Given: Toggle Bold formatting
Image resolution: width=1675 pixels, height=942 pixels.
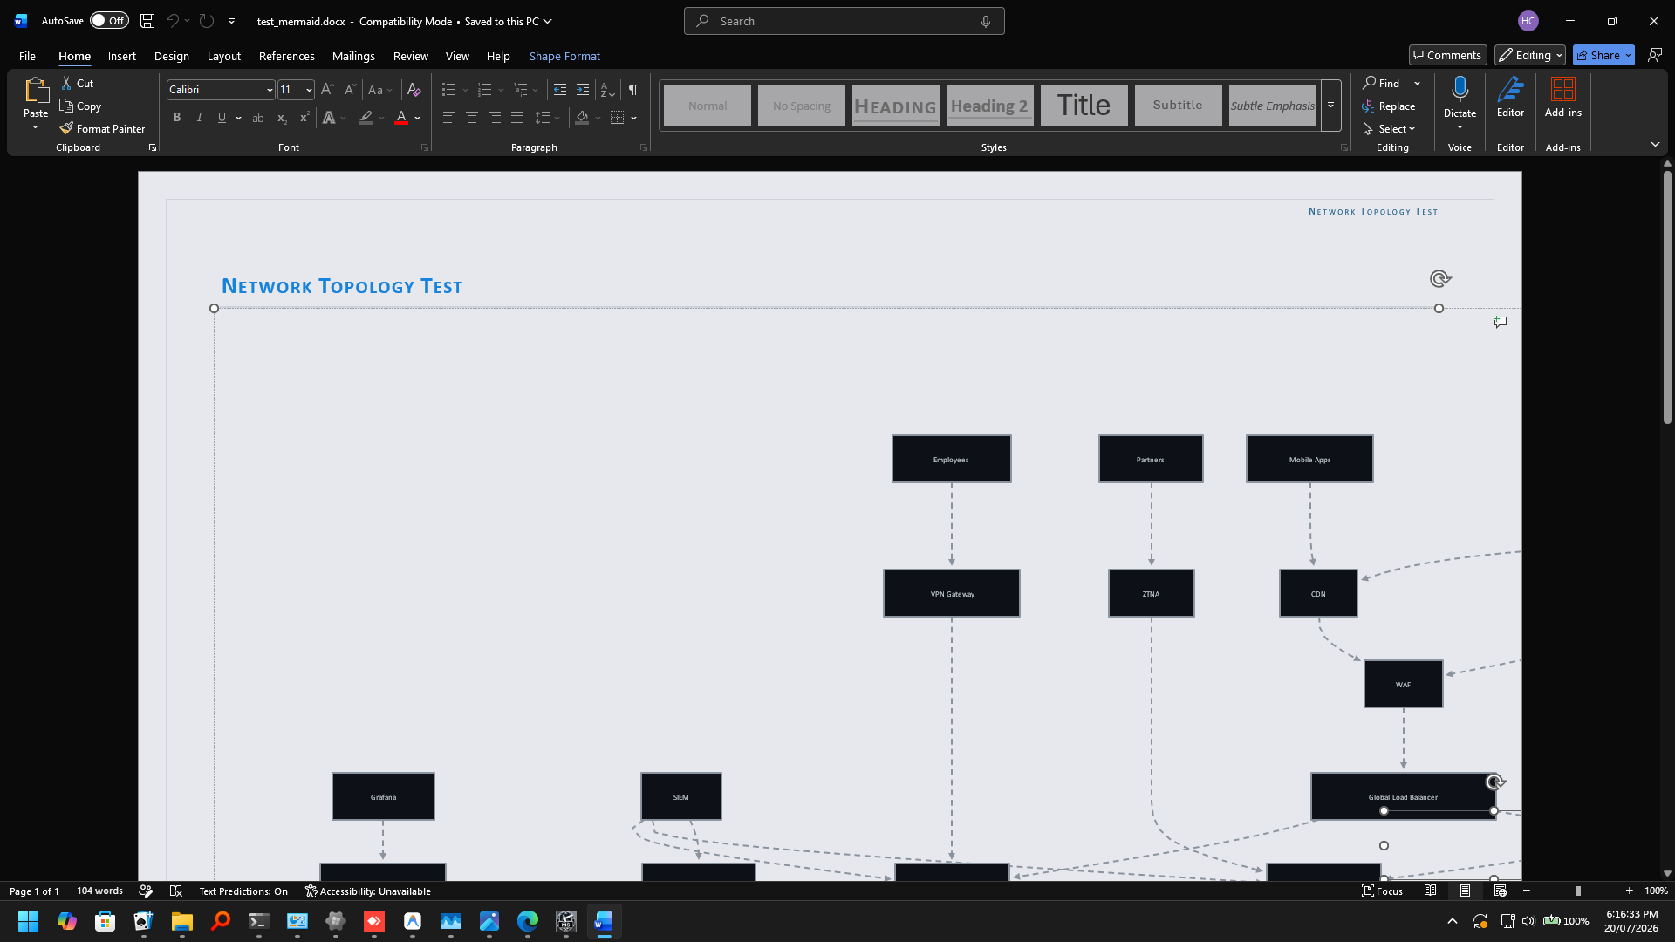Looking at the screenshot, I should pos(177,118).
